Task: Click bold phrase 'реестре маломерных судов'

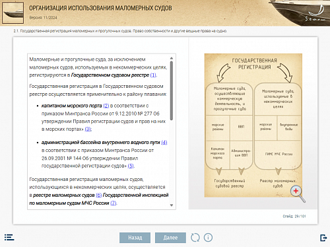Action: click(64, 195)
